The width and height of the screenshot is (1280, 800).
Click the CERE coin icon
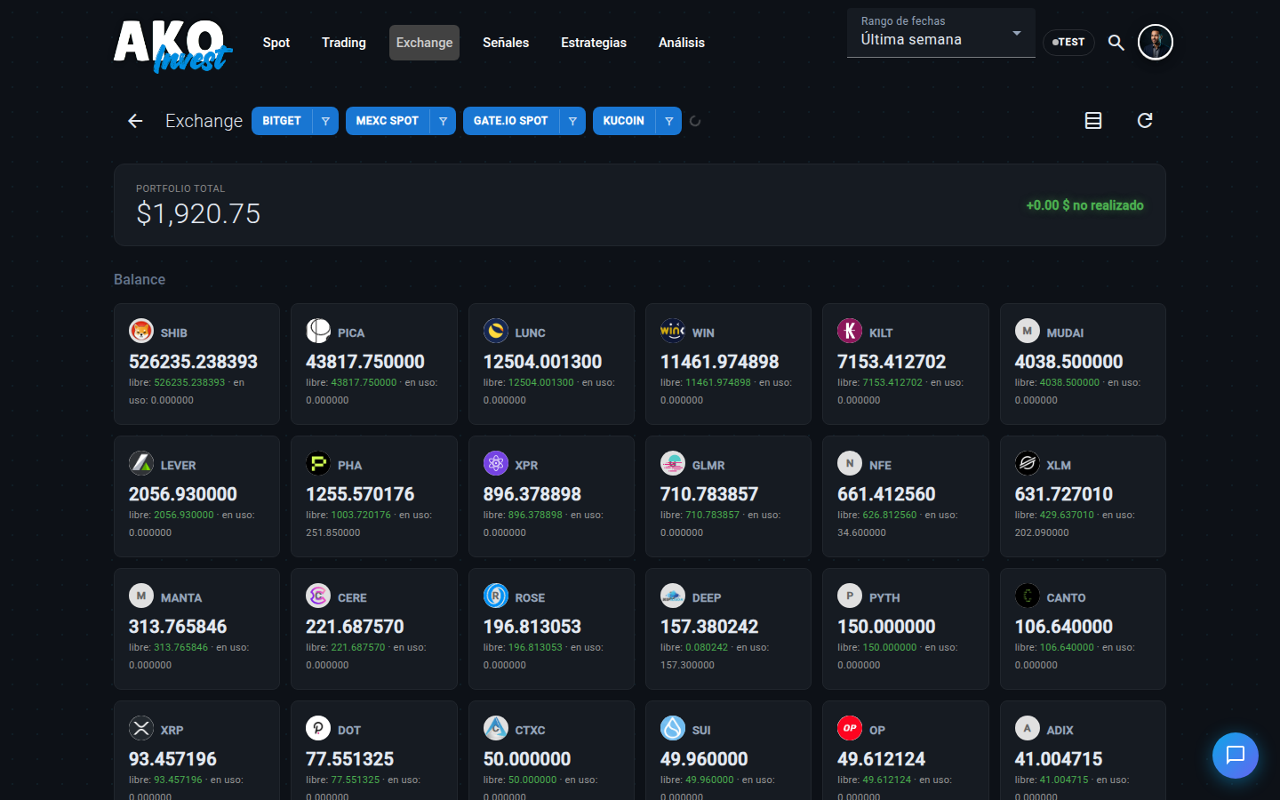(318, 596)
